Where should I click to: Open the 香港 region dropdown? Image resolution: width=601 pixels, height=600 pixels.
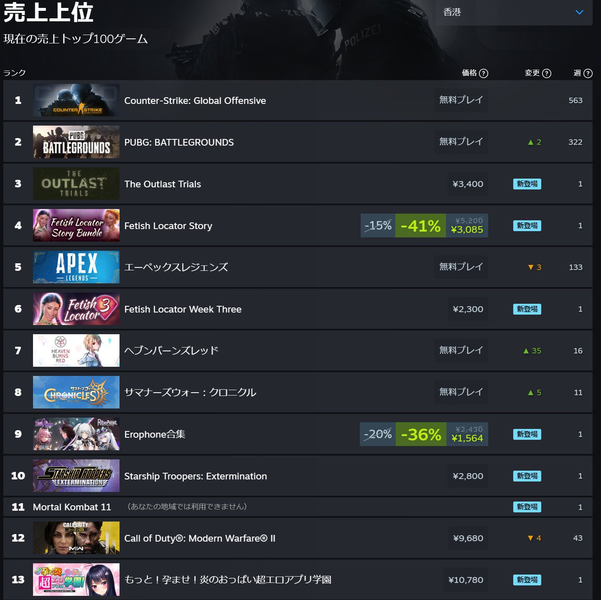(514, 13)
